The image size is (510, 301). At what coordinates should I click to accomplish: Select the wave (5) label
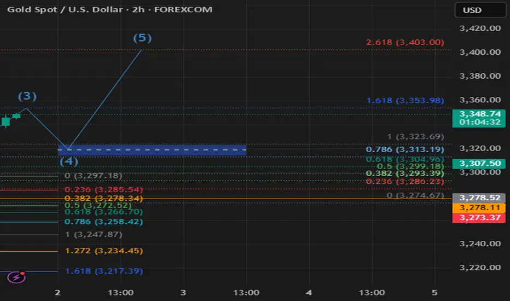(142, 38)
